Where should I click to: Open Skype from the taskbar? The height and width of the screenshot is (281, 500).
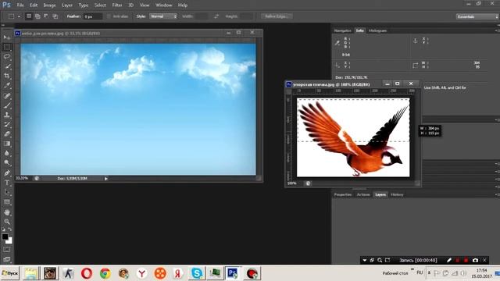click(x=197, y=273)
